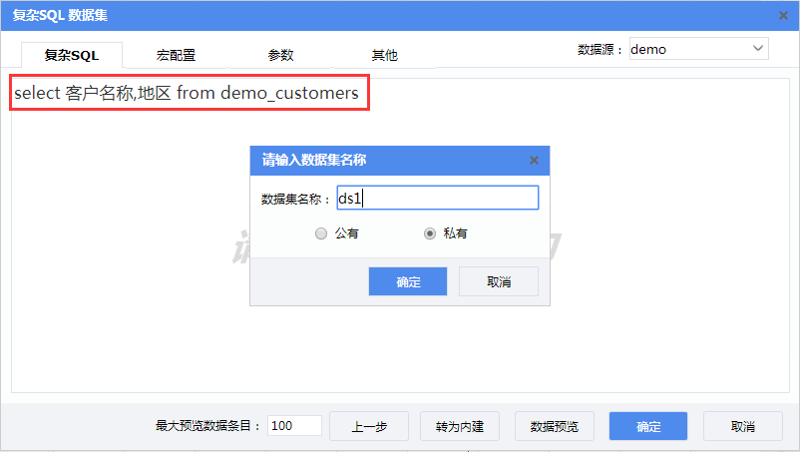Select the 私有 radio button
Screen dimensions: 800x452
(x=430, y=233)
